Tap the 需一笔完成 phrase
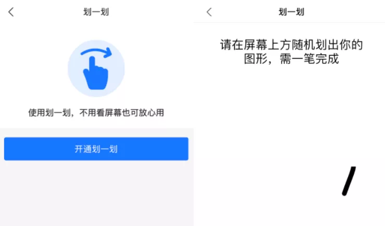385x226 pixels. click(310, 59)
